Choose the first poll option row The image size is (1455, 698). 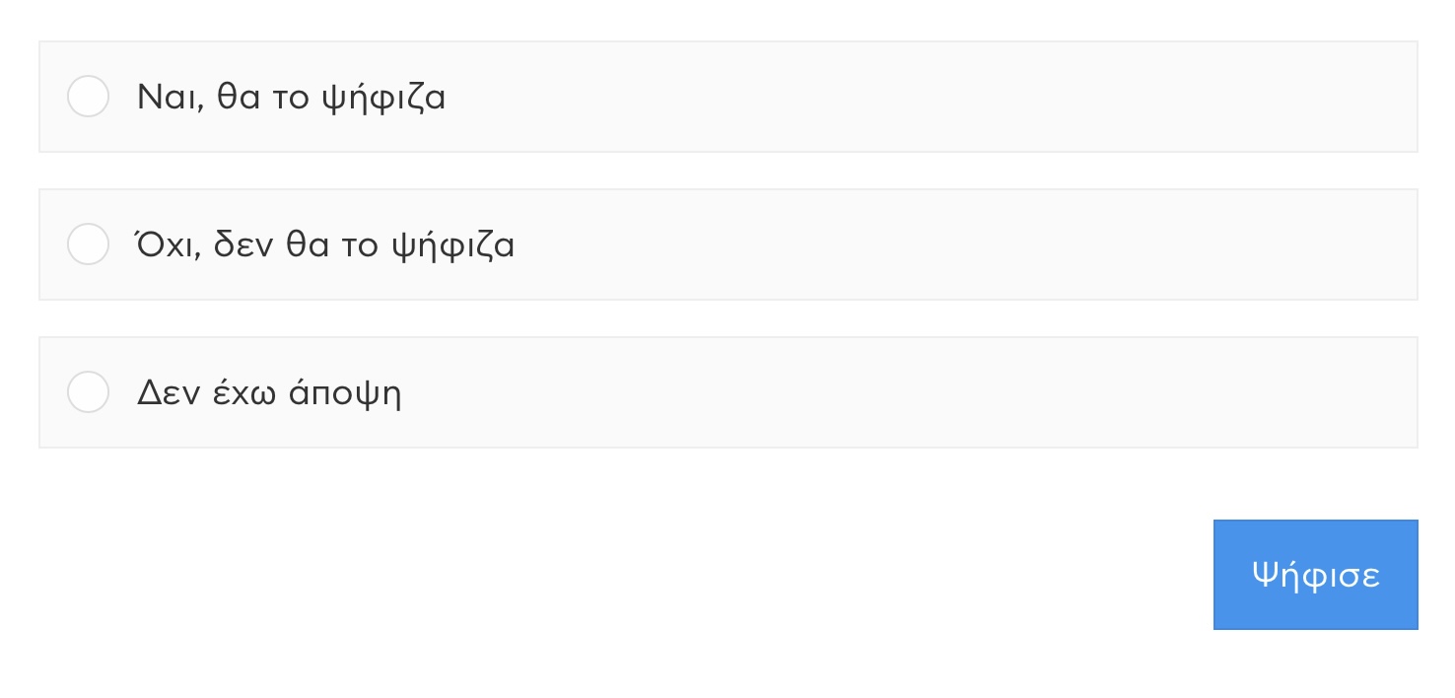point(727,97)
